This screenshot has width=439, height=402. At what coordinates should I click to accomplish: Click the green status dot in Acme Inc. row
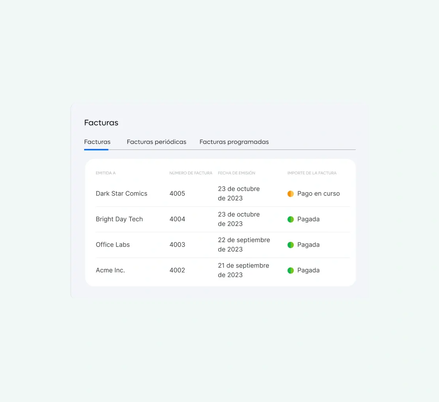pyautogui.click(x=290, y=270)
